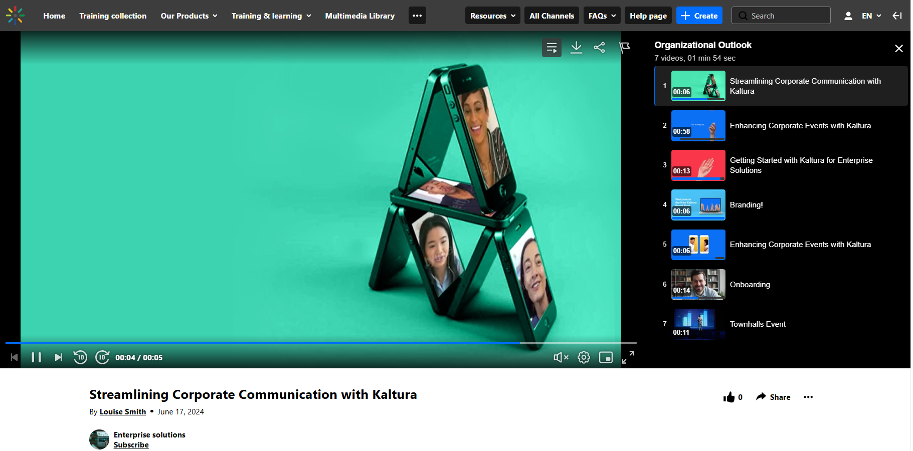The image size is (913, 451).
Task: Play the Townhalls Event playlist video
Action: click(781, 324)
